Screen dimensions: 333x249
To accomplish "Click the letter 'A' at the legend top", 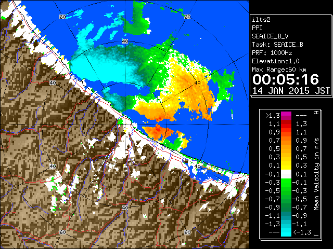I will pos(316,113).
